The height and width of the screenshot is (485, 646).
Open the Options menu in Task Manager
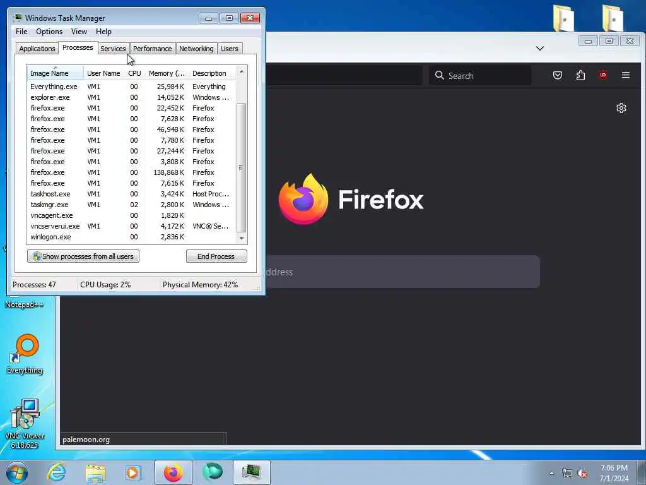tap(49, 32)
